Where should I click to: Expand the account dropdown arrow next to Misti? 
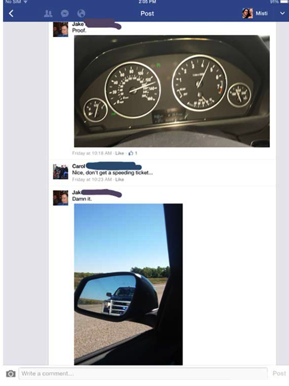tap(282, 14)
